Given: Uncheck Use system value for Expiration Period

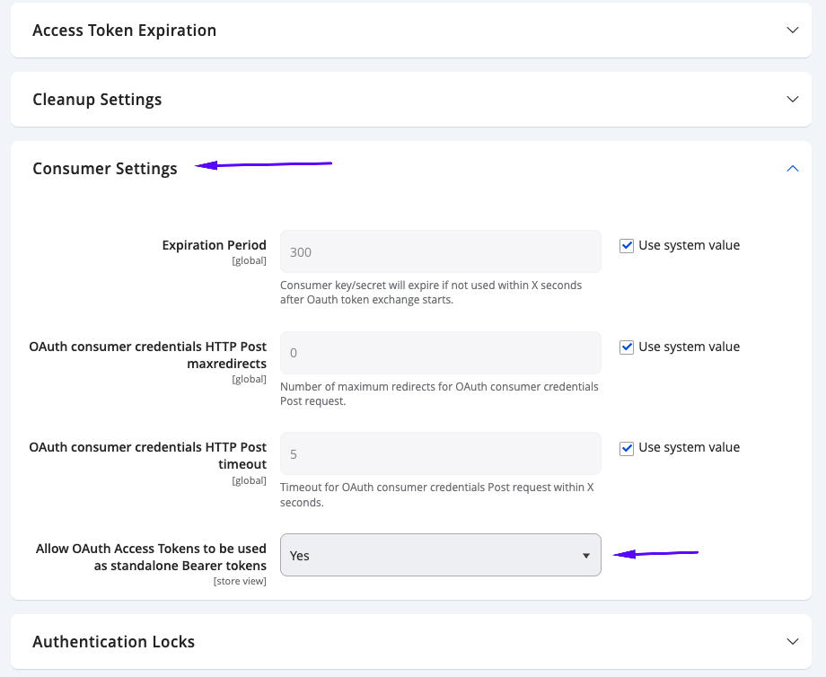Looking at the screenshot, I should pos(627,245).
